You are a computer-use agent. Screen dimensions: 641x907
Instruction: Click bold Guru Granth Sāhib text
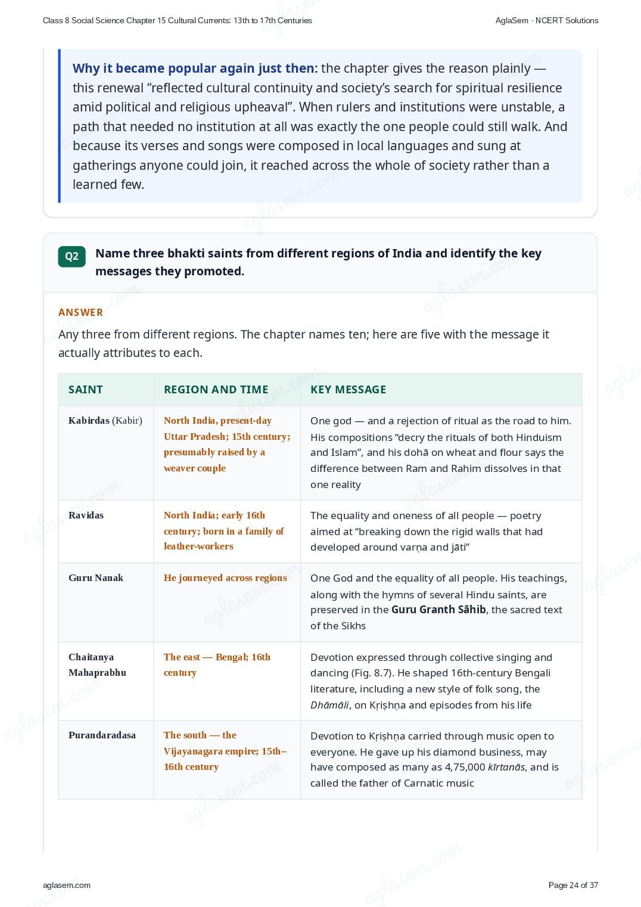438,610
